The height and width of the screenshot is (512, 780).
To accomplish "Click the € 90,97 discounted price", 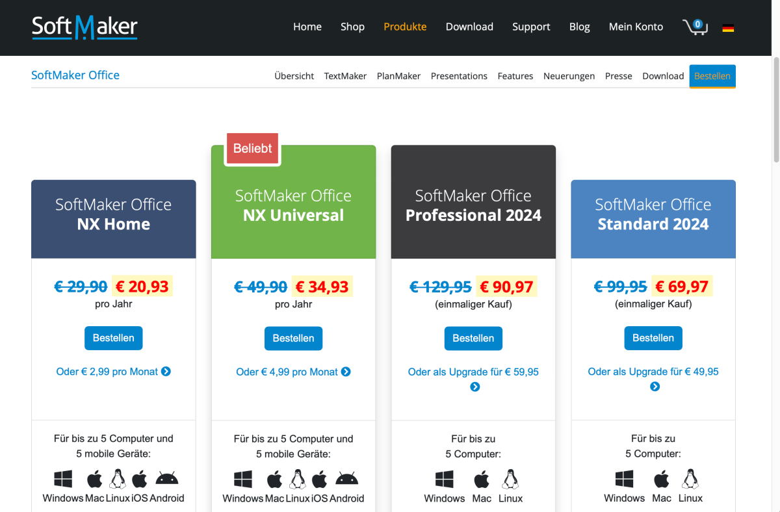I will coord(507,287).
